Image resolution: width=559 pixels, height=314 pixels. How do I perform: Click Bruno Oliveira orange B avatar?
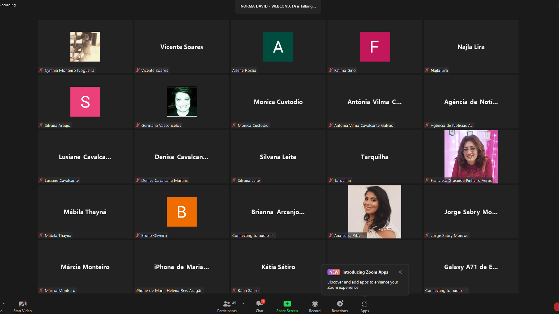tap(181, 212)
